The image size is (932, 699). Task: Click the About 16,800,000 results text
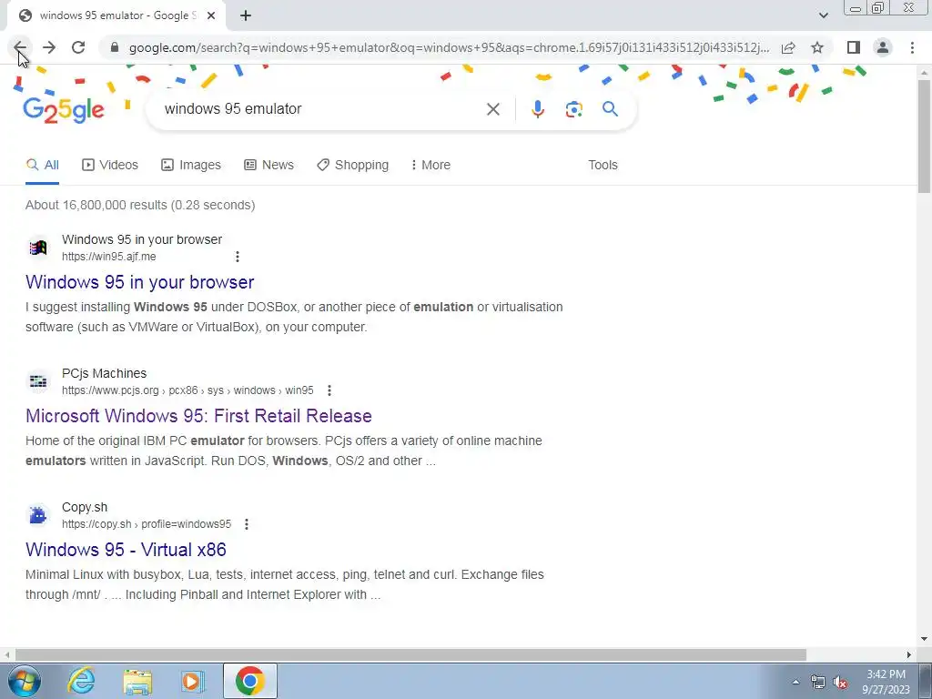[140, 205]
